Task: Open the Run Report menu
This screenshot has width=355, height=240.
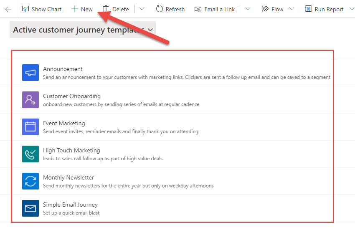Action: [x=324, y=9]
